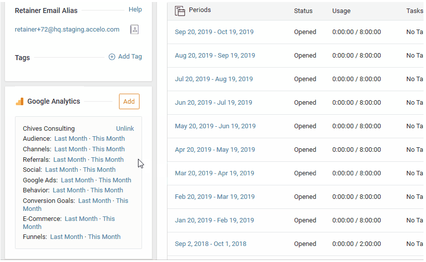426x262 pixels.
Task: Click the plus icon next to Add Tag
Action: (112, 57)
